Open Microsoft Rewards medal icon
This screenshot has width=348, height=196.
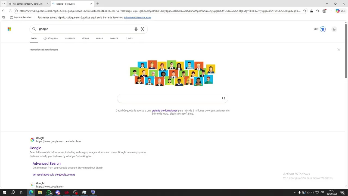(323, 29)
